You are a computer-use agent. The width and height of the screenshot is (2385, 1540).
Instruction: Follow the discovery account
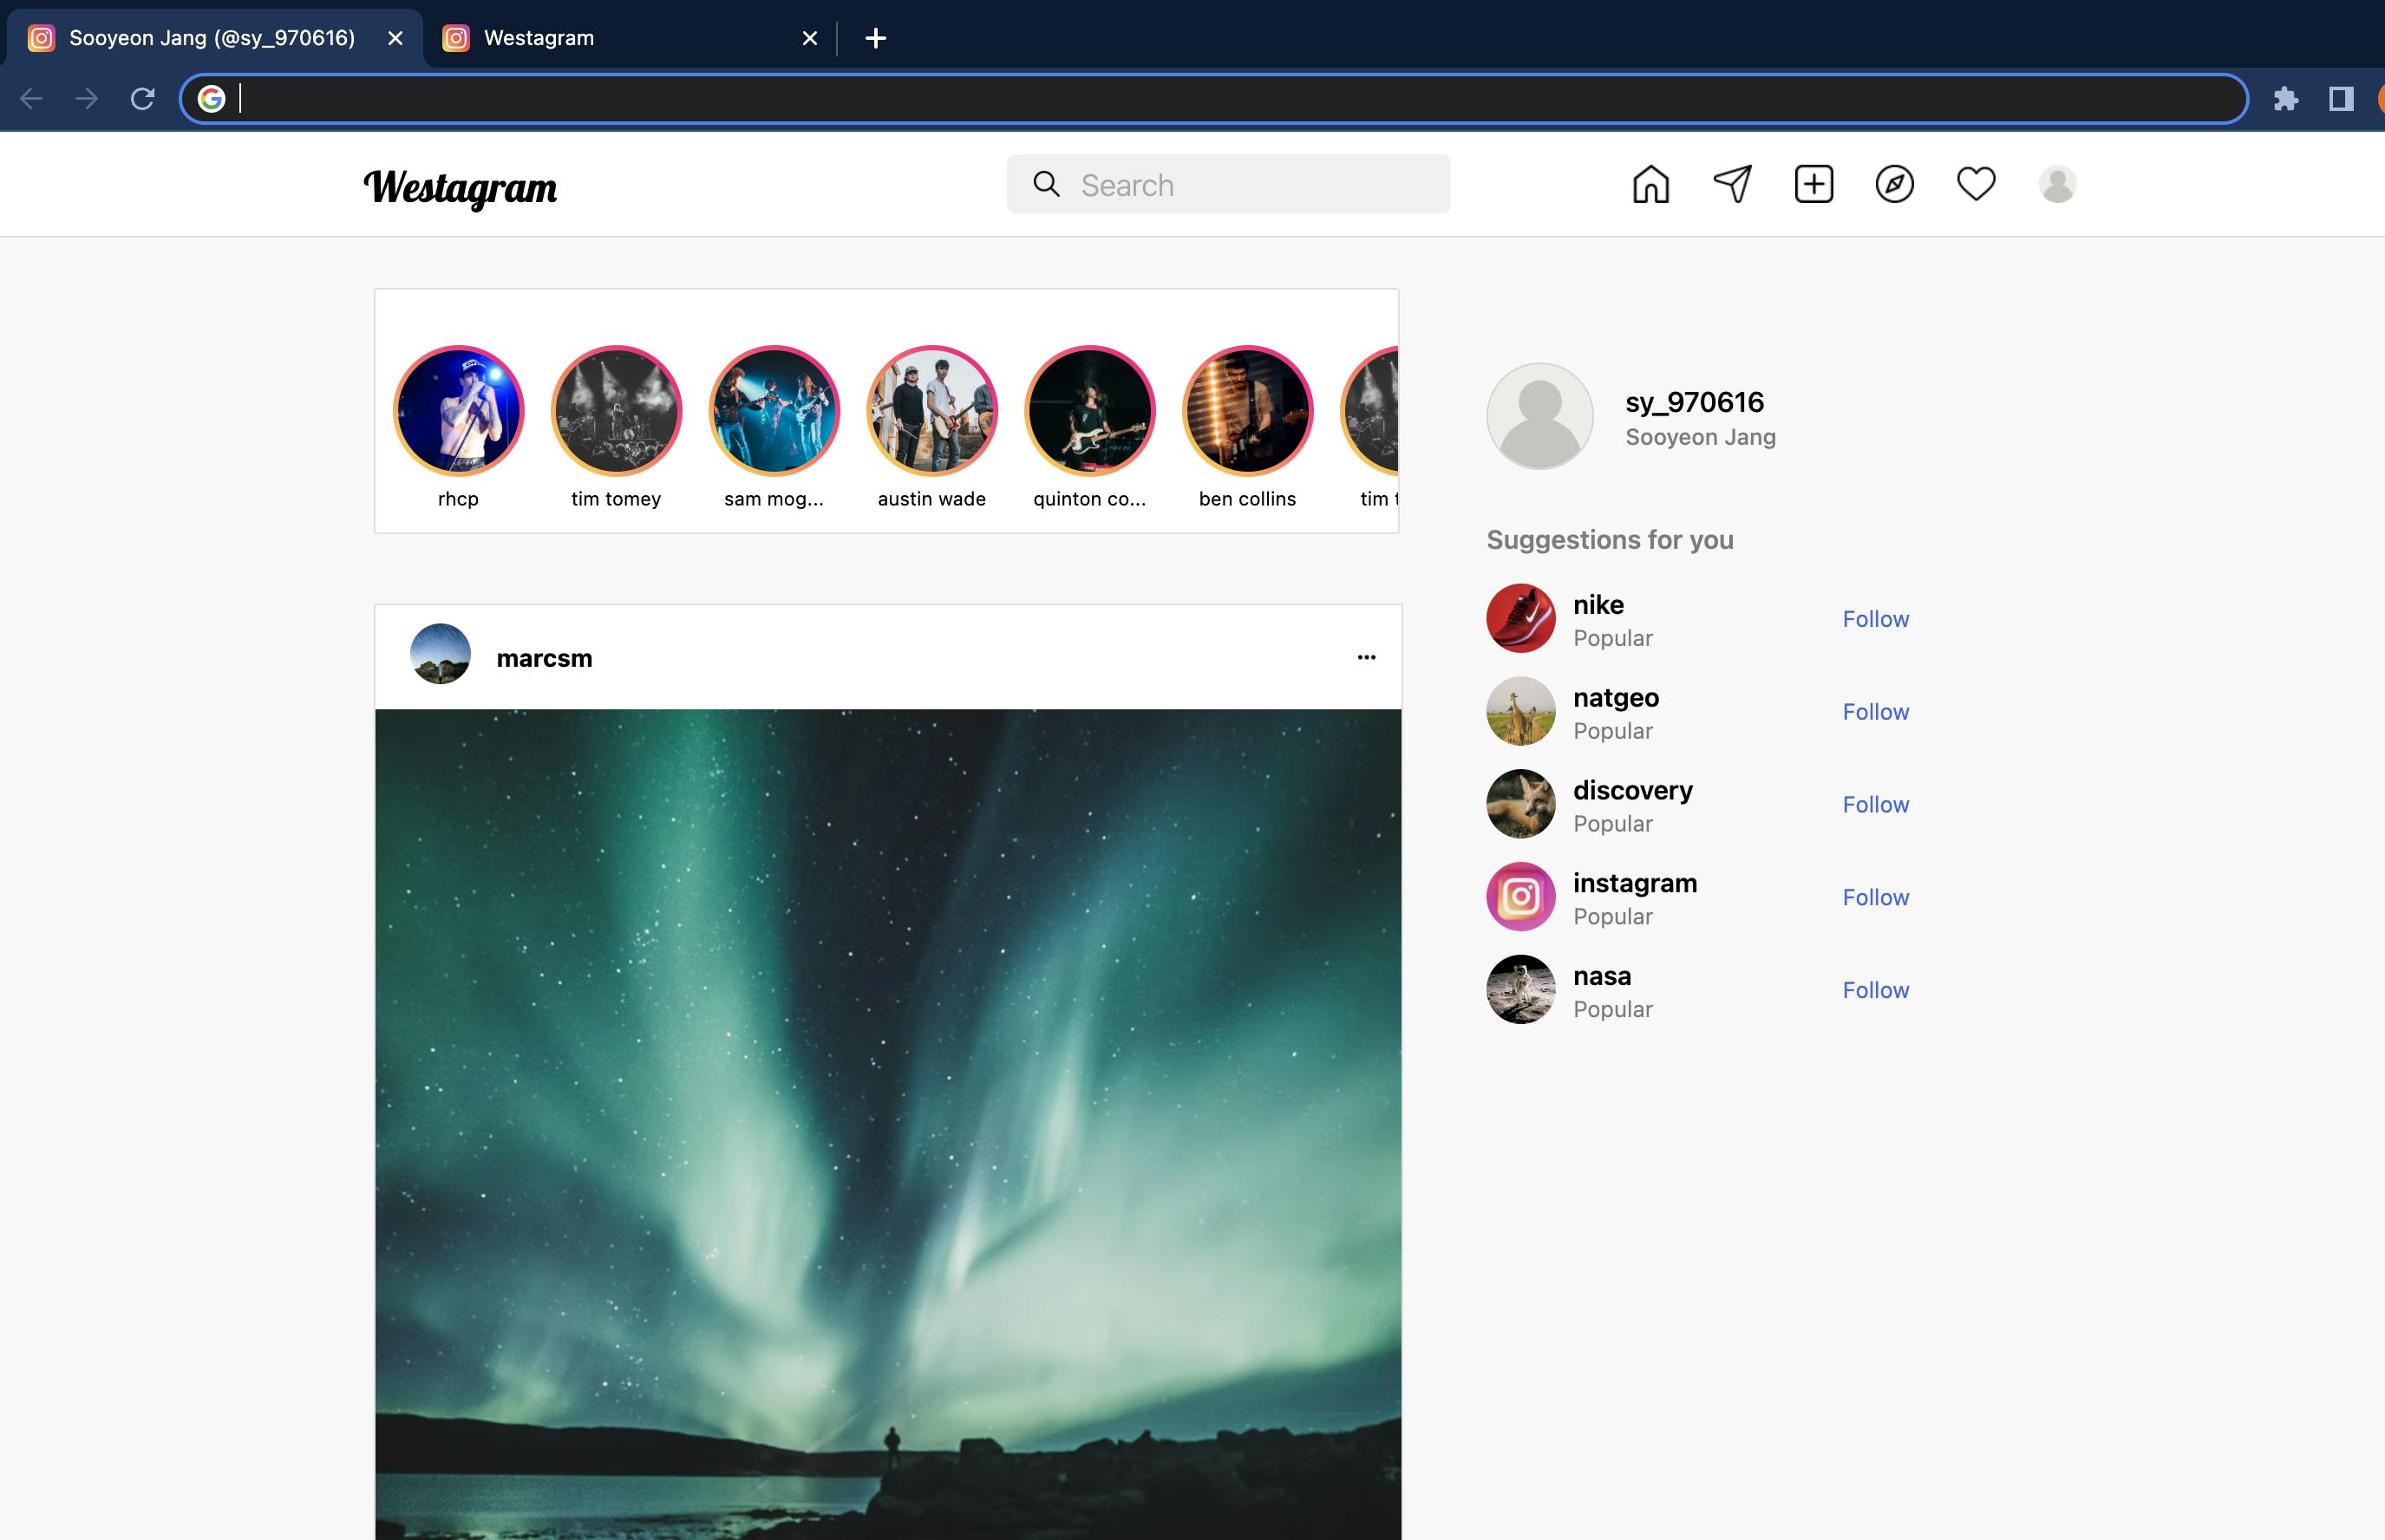click(1876, 805)
